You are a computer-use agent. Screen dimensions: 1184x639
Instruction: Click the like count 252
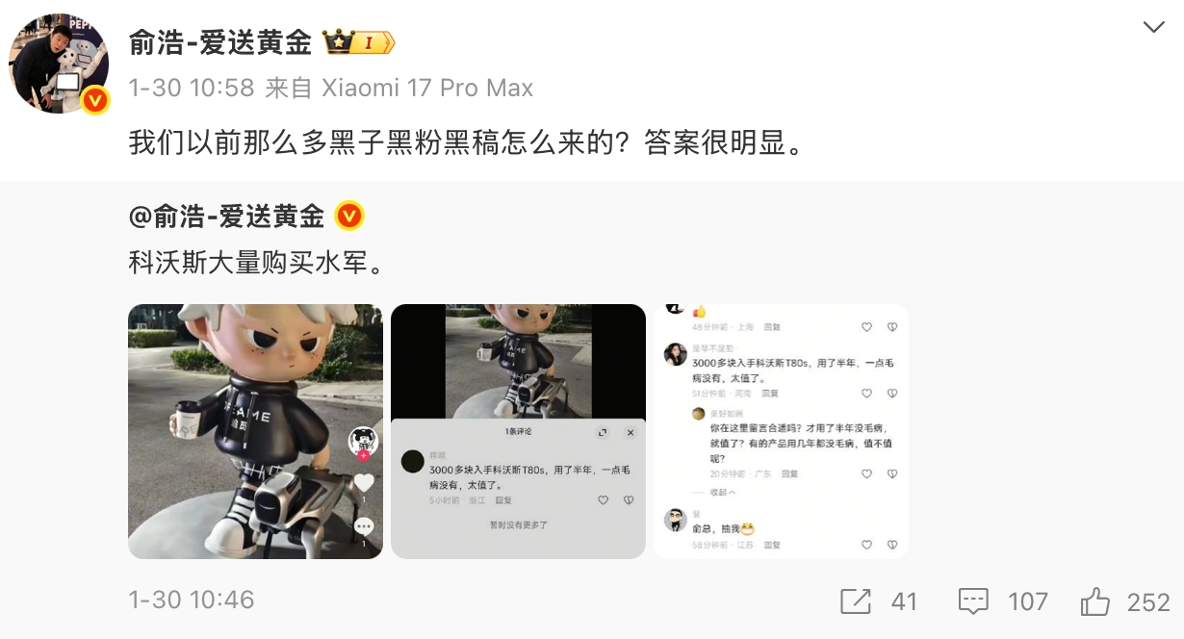click(1148, 602)
